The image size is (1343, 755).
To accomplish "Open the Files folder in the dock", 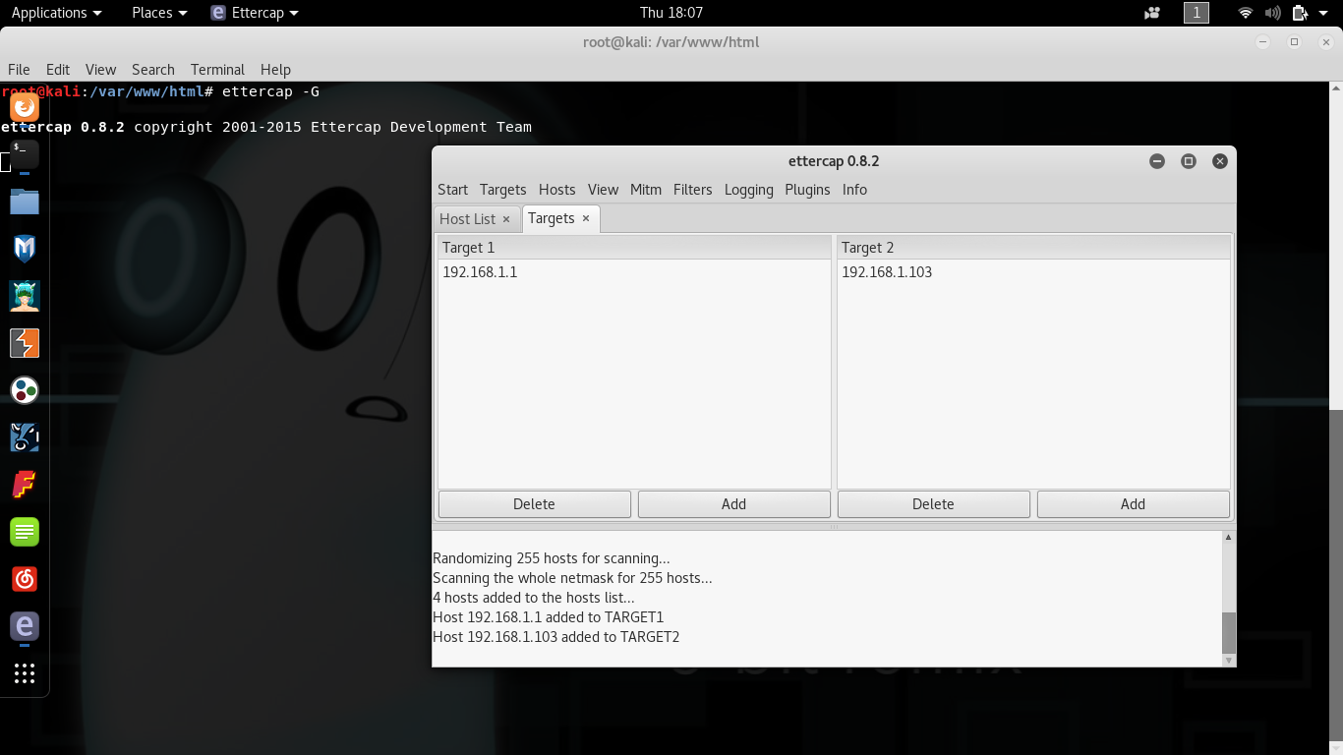I will pos(25,202).
